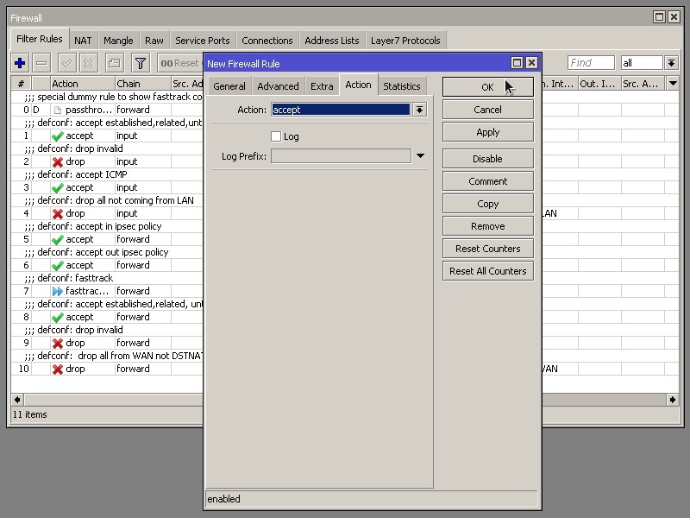Disable rule using the cross toolbar icon
Viewport: 690px width, 518px height.
(89, 63)
